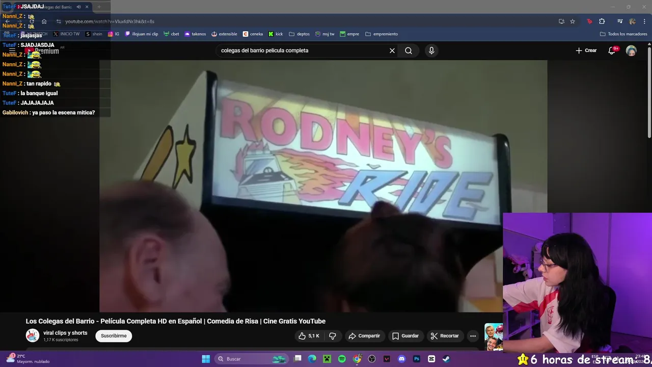Open the empre bookmark
The height and width of the screenshot is (367, 652).
pos(349,34)
